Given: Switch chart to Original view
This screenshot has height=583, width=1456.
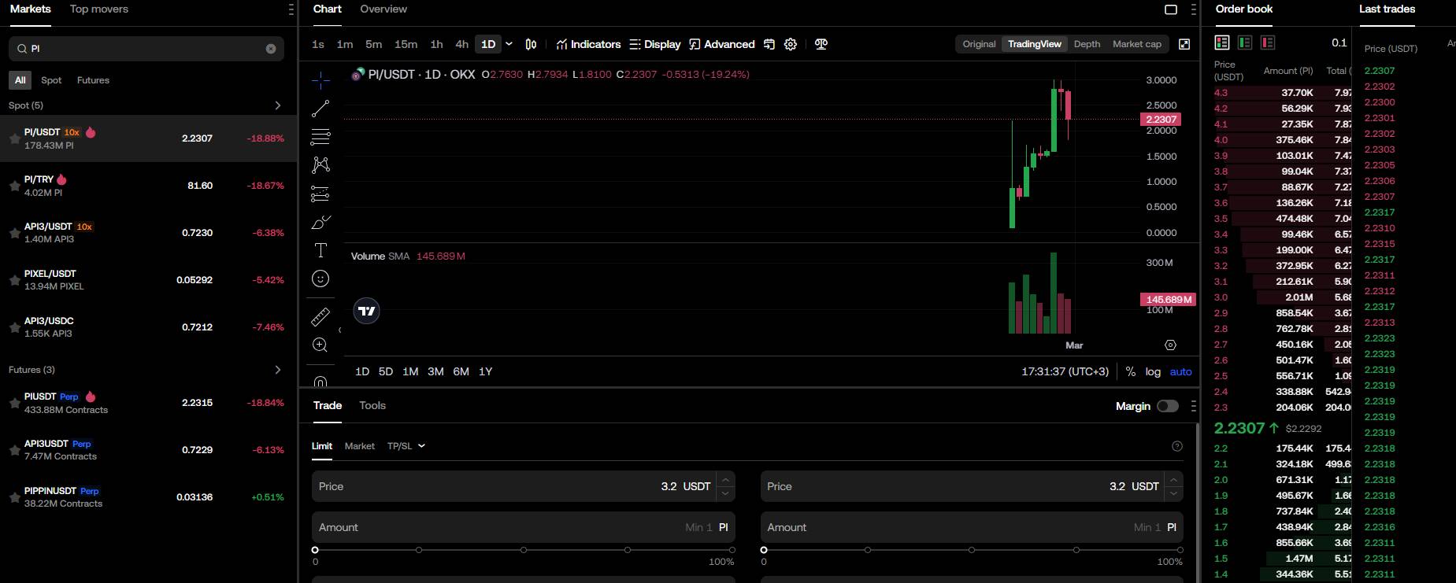Looking at the screenshot, I should 979,44.
